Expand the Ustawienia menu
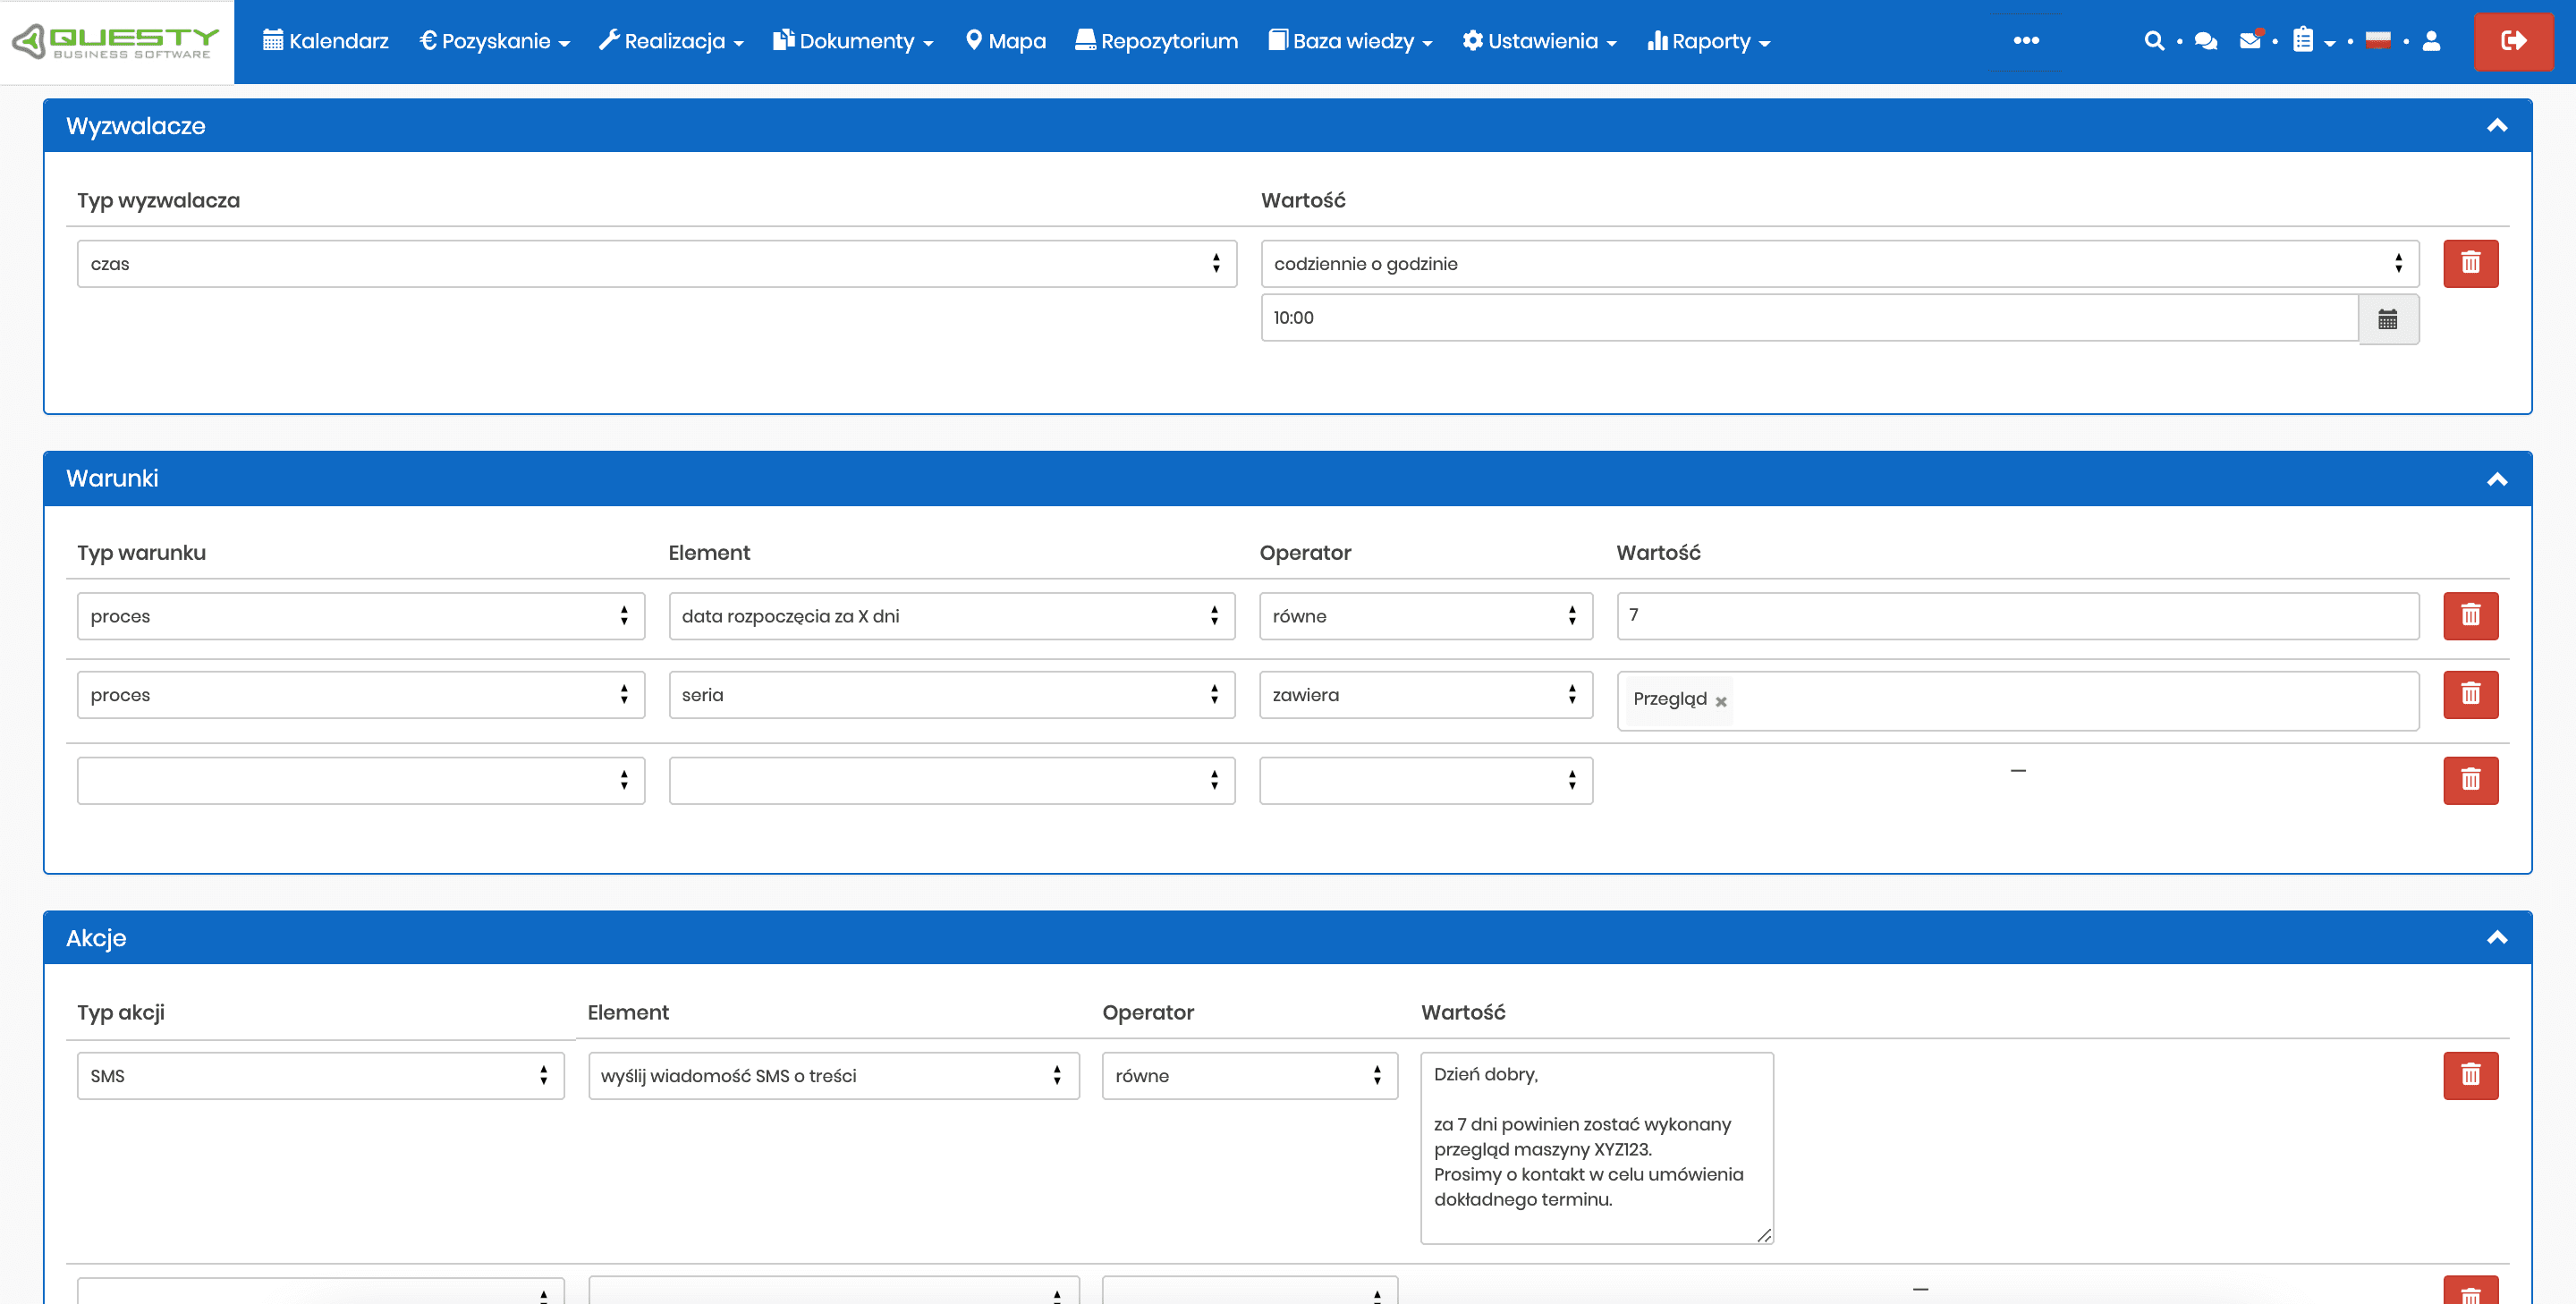Image resolution: width=2576 pixels, height=1304 pixels. tap(1539, 41)
